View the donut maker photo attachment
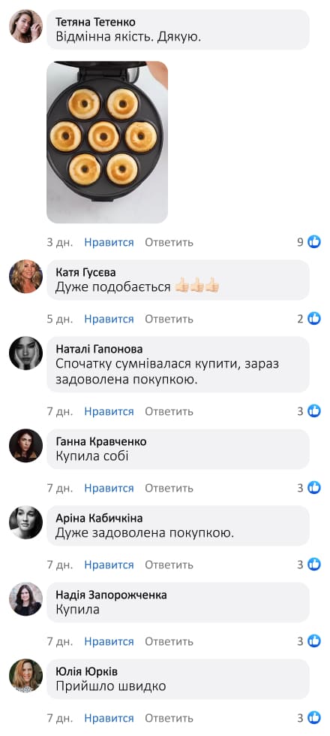Image resolution: width=330 pixels, height=736 pixels. (x=107, y=142)
